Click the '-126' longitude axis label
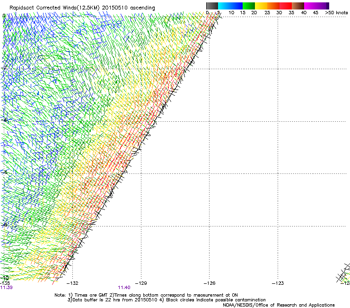 210,283
